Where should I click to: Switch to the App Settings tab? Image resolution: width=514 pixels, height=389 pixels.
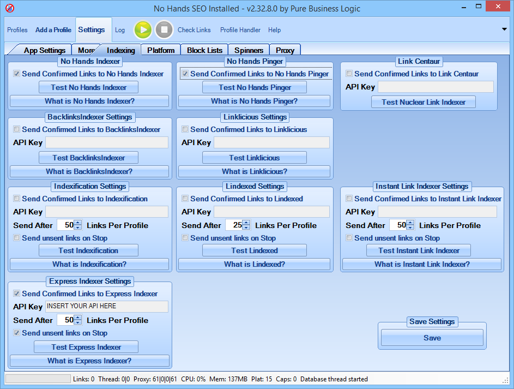(x=45, y=50)
